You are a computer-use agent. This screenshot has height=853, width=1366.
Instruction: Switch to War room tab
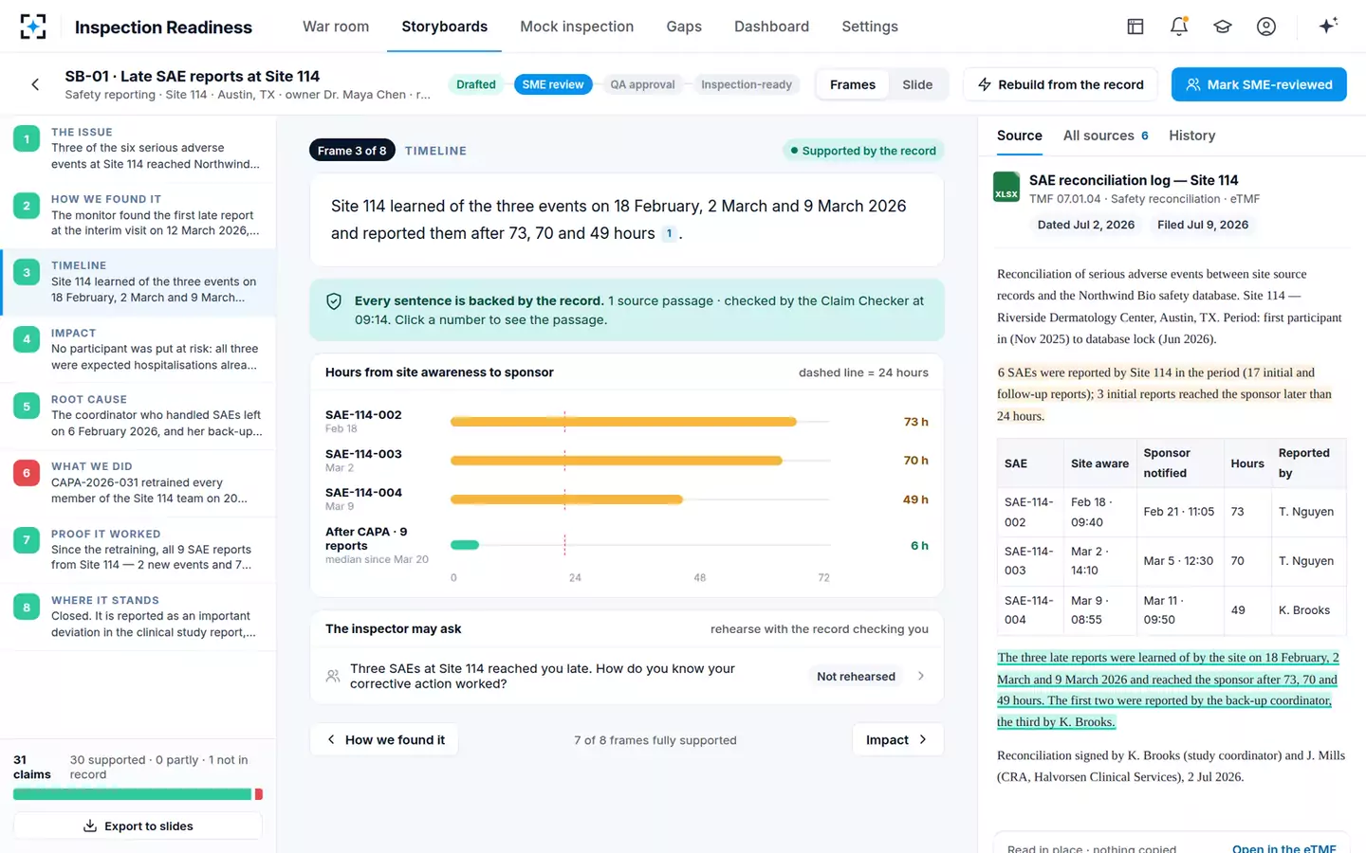tap(336, 27)
